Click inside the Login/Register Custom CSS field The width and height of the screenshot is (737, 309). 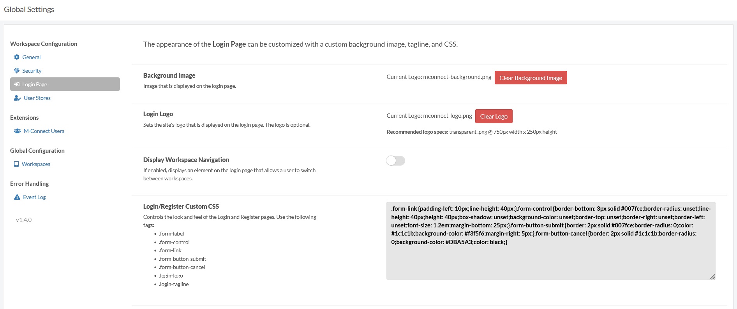coord(550,240)
